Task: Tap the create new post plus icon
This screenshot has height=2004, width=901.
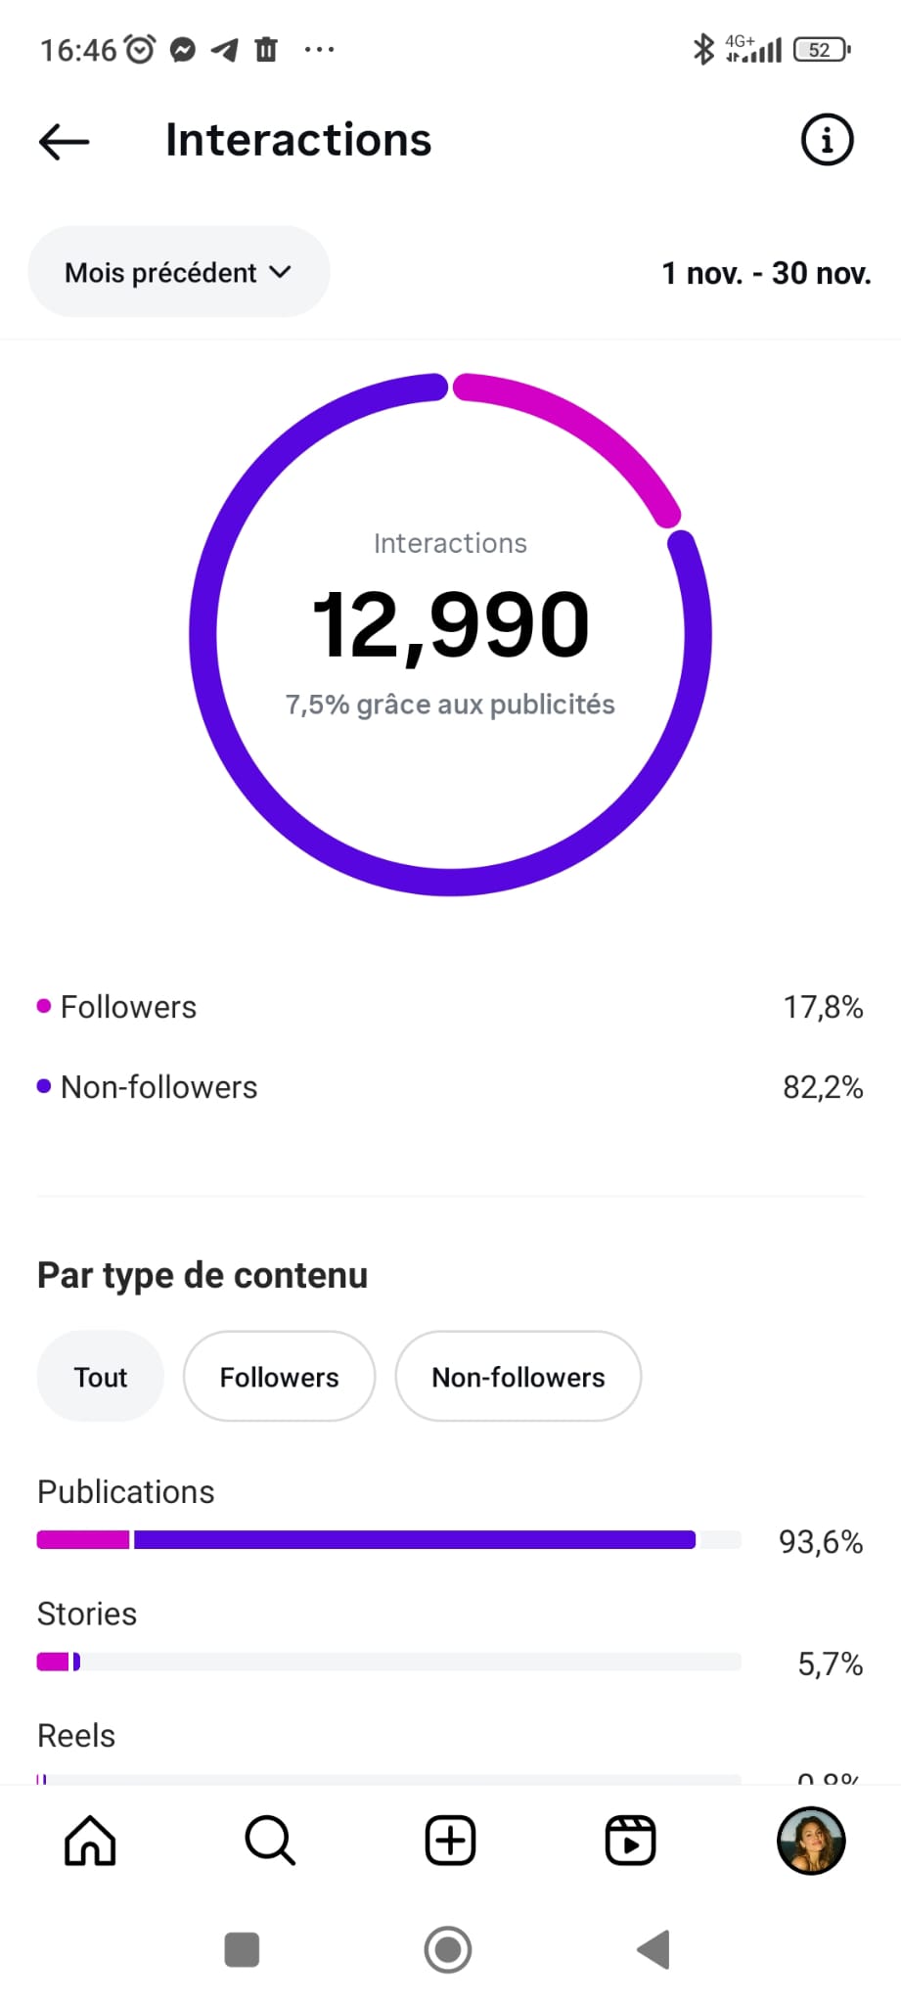Action: pyautogui.click(x=450, y=1841)
